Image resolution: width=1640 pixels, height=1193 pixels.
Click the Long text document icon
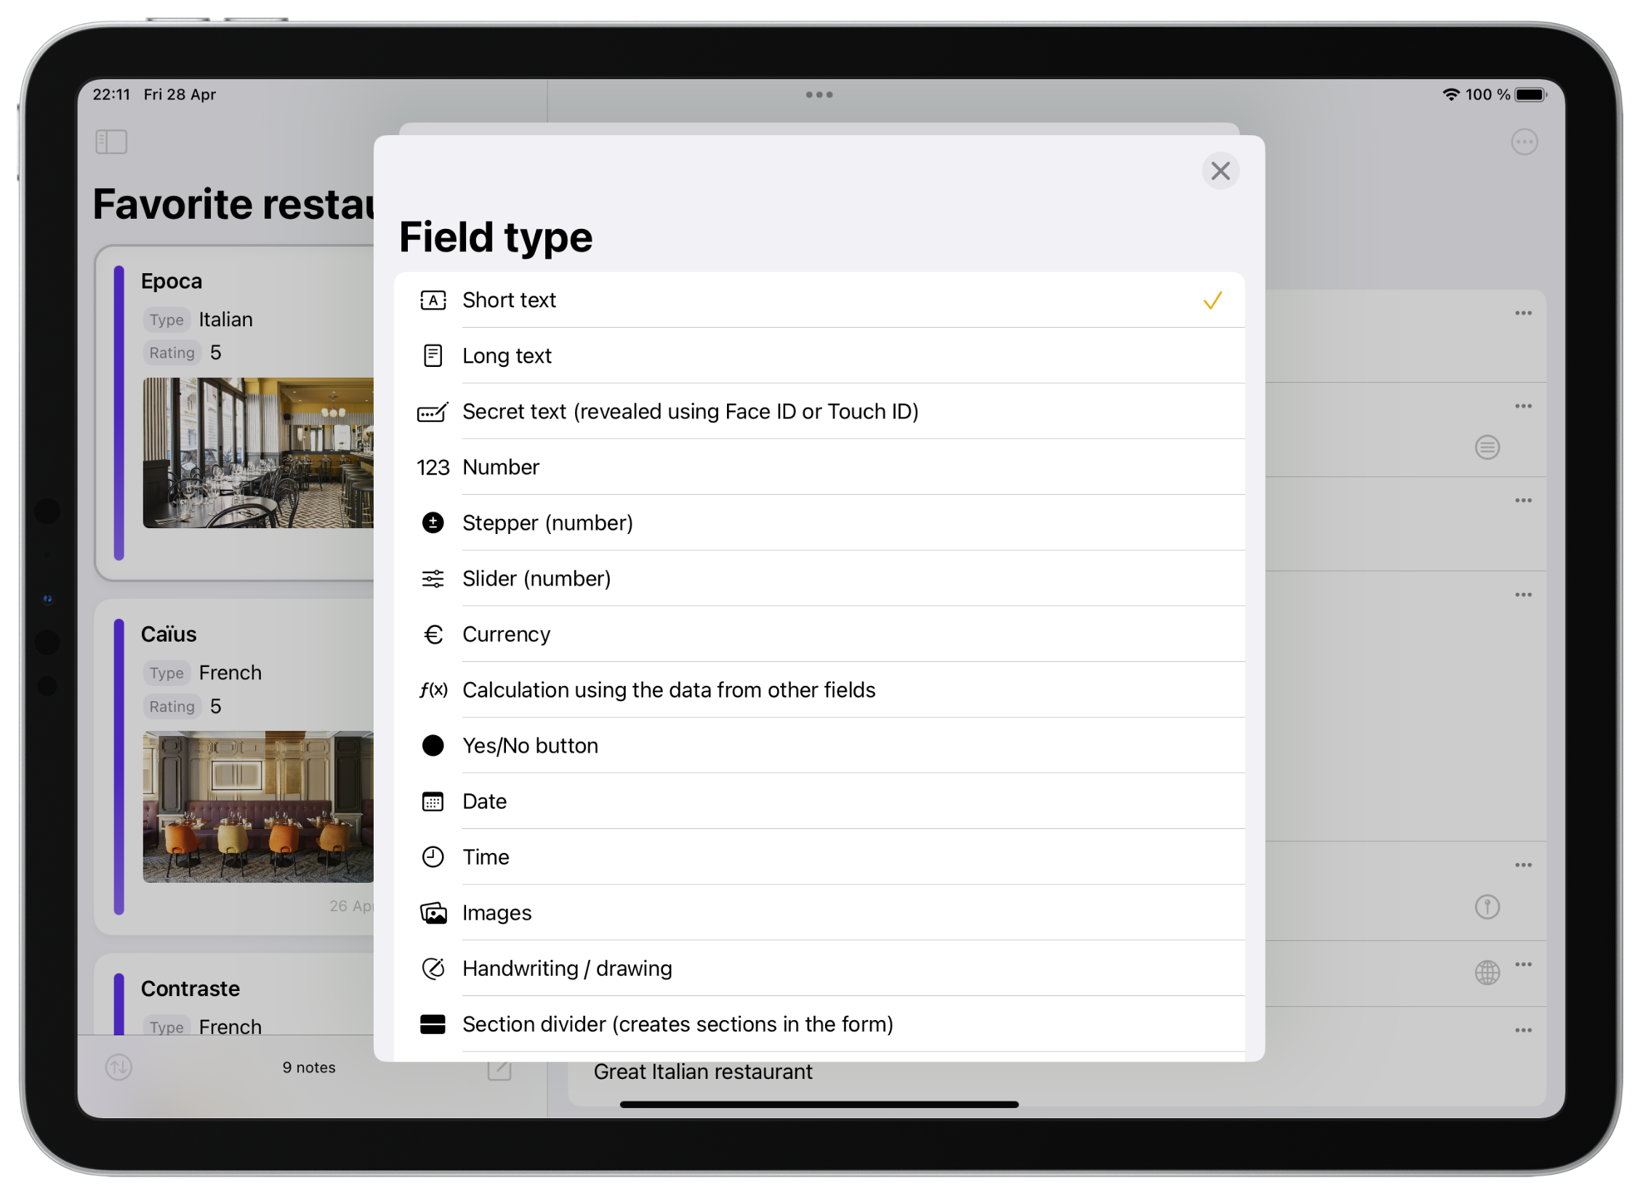pos(433,356)
